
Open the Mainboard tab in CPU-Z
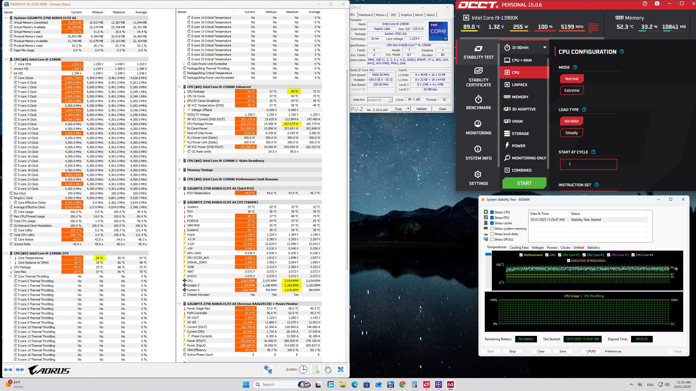[365, 15]
